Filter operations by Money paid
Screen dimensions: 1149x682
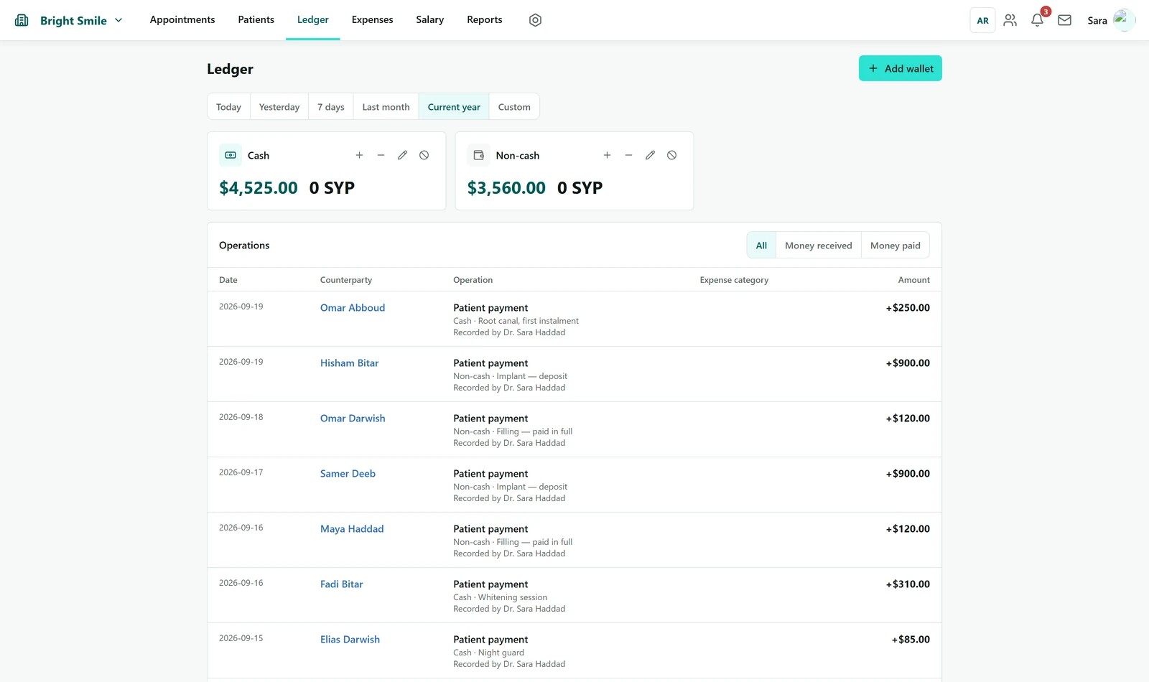[896, 246]
